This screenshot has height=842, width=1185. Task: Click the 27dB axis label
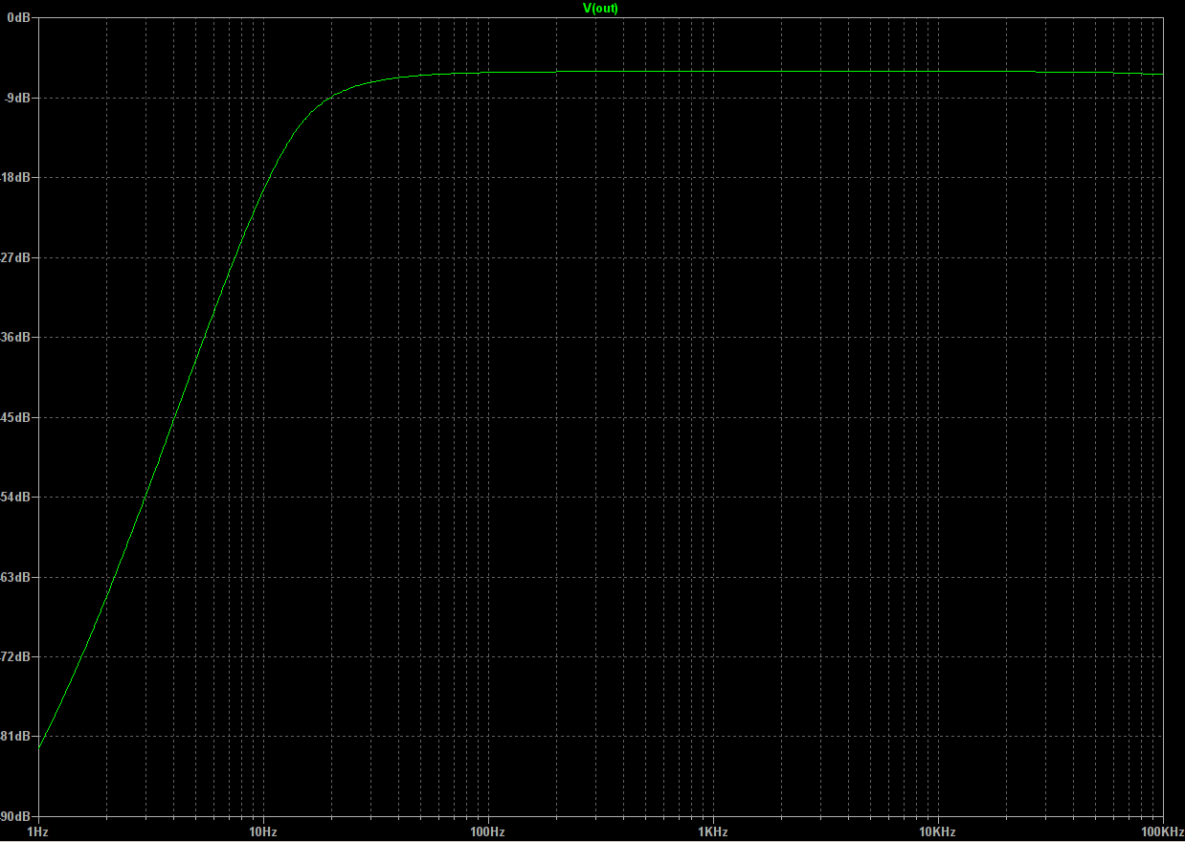(16, 257)
